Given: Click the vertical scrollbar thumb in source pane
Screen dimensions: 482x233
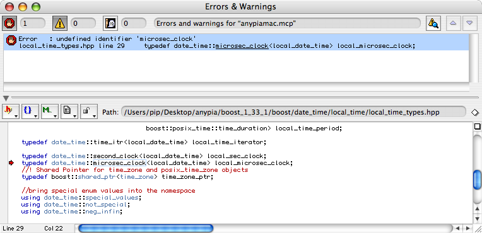Looking at the screenshot, I should [477, 180].
